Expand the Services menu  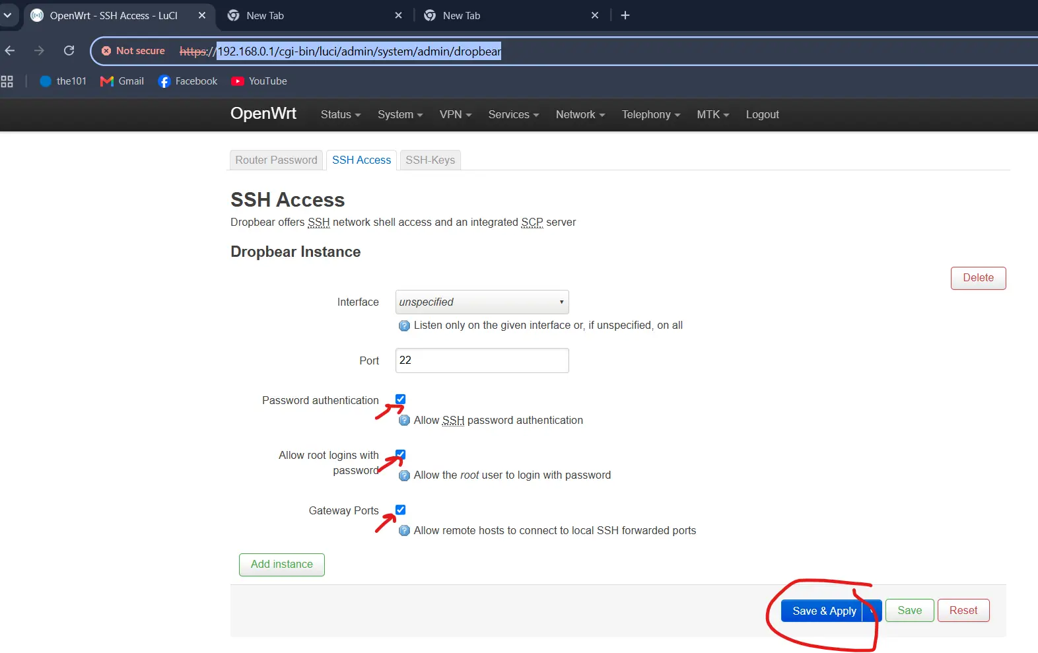coord(514,115)
